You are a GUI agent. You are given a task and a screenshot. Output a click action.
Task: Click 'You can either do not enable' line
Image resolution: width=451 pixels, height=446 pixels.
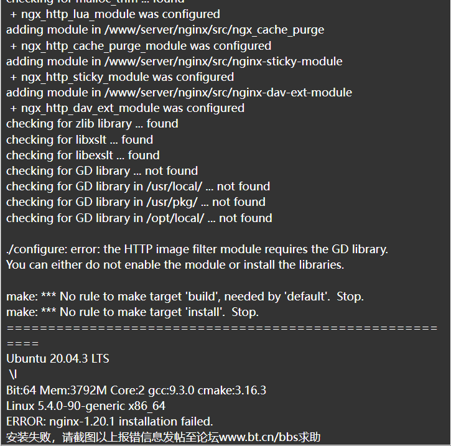(175, 265)
